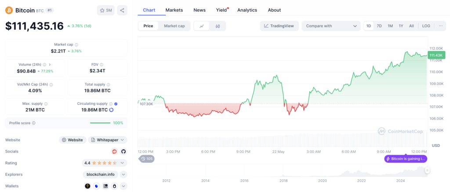Open the Yield tab

click(222, 10)
